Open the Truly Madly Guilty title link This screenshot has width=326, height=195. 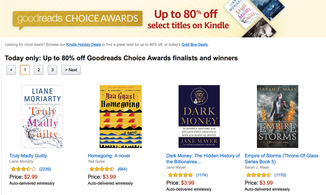coord(28,156)
